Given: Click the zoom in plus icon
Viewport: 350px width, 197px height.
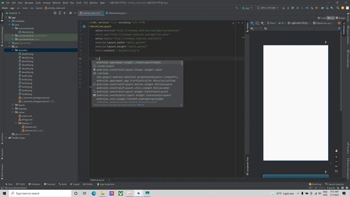Looking at the screenshot, I should tap(336, 157).
